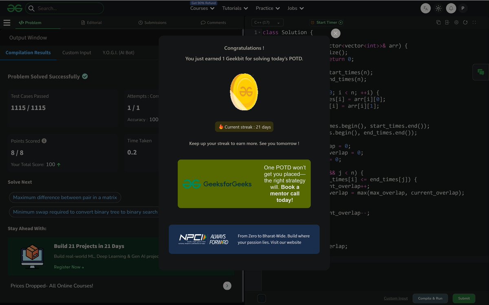Click 'class Solution {' code line
Screen dimensions: 489x305
pos(288,33)
